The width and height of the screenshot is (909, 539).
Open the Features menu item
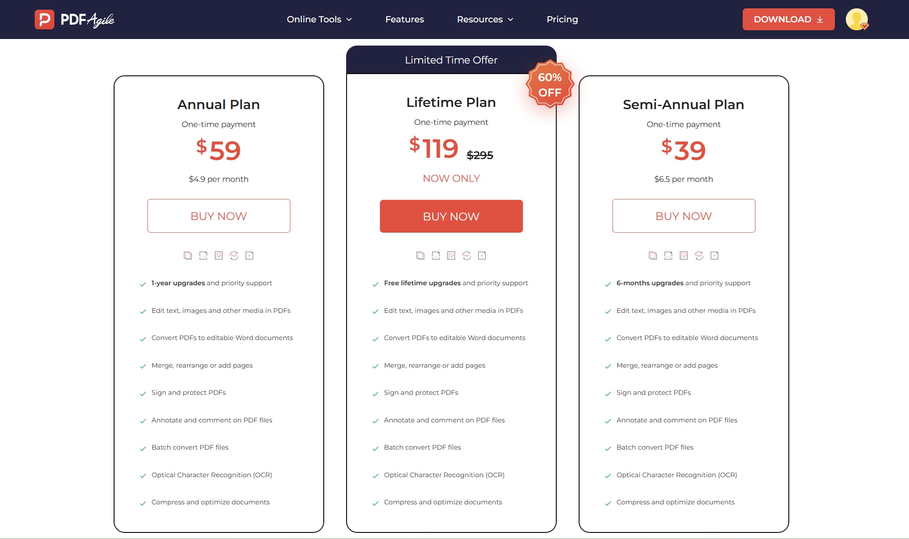pos(404,19)
